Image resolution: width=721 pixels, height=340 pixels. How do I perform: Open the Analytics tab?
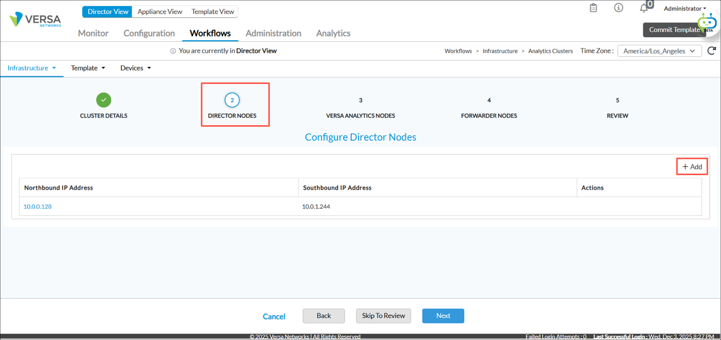pyautogui.click(x=333, y=33)
